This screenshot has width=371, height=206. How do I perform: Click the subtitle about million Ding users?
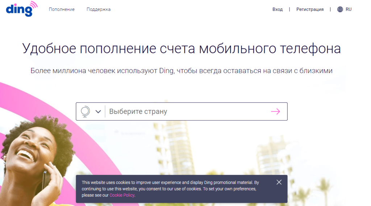(x=182, y=71)
